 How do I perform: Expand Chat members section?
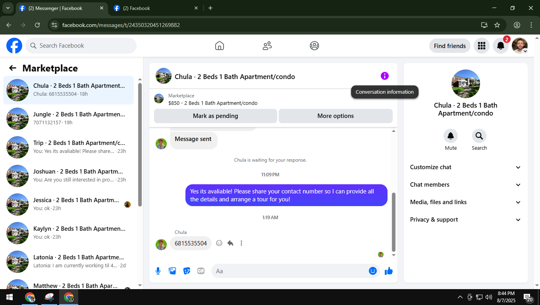(466, 185)
